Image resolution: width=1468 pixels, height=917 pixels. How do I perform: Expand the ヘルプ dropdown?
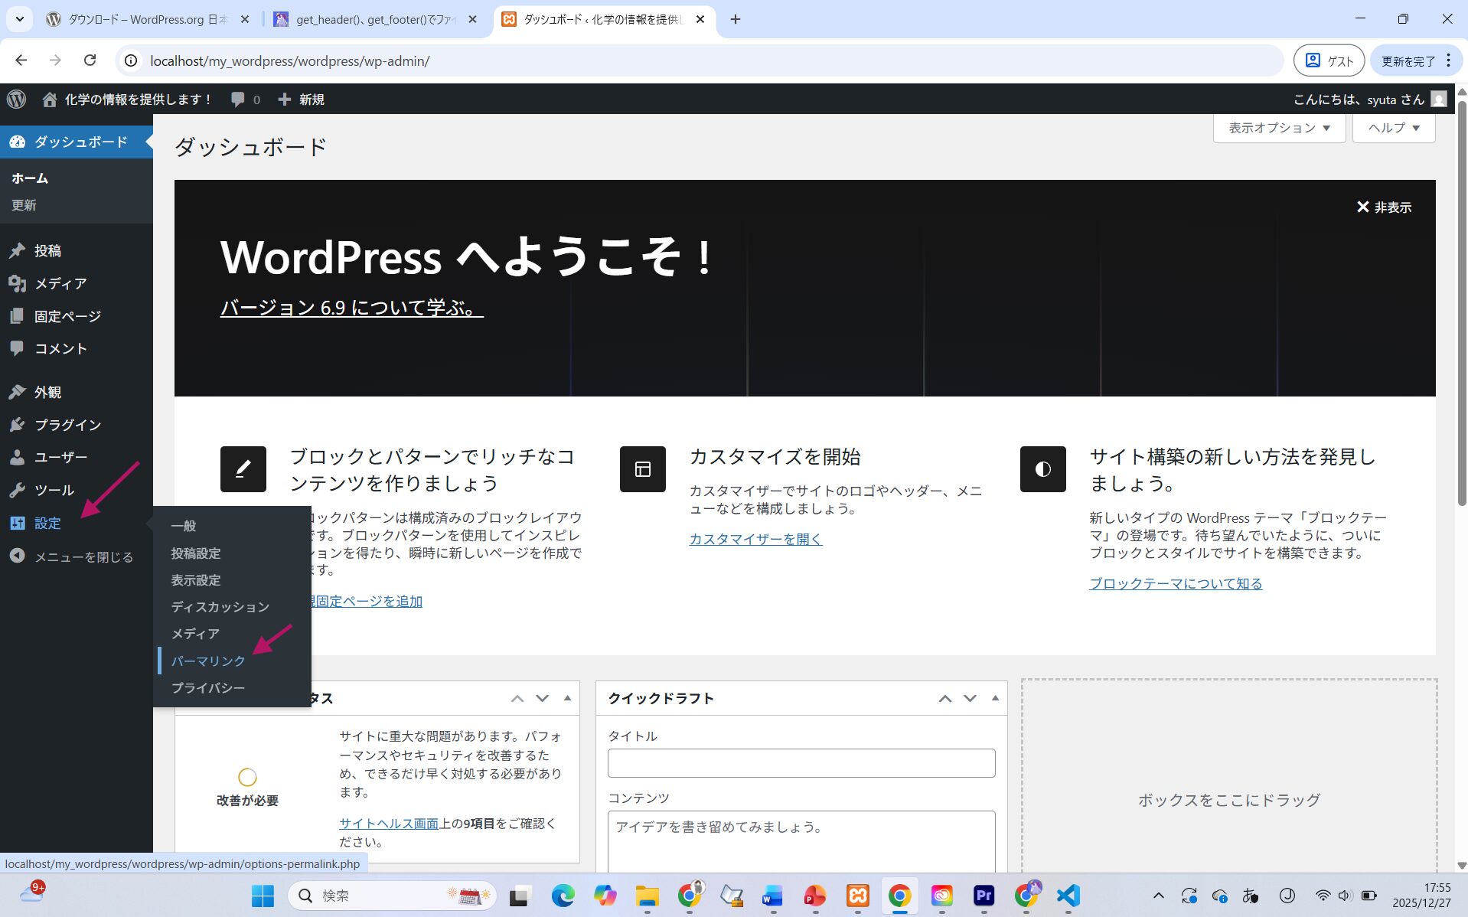click(x=1393, y=128)
